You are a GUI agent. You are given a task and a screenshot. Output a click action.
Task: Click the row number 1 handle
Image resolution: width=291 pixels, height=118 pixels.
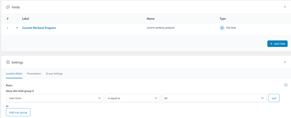(x=8, y=28)
